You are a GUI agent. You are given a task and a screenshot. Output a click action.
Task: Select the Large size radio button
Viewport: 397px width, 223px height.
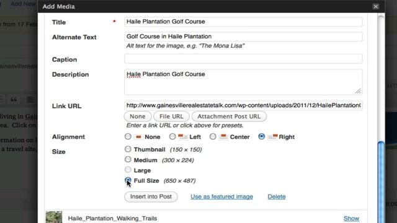tap(128, 170)
